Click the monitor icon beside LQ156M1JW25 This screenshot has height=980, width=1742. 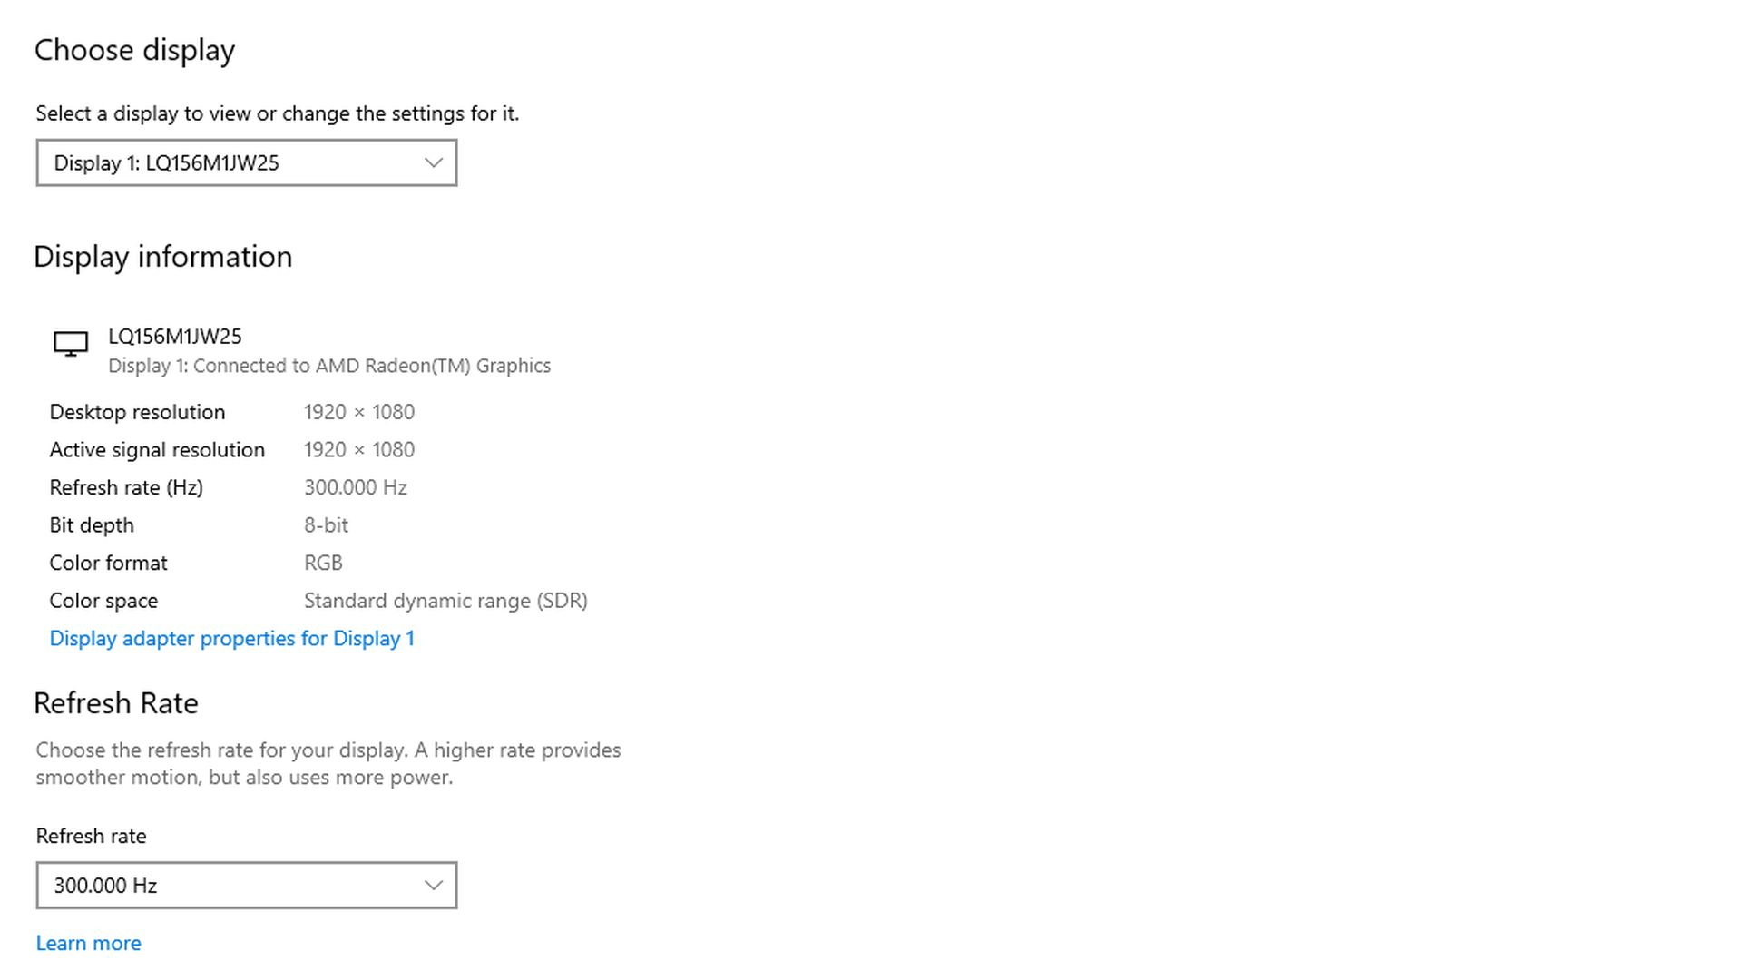pyautogui.click(x=70, y=344)
